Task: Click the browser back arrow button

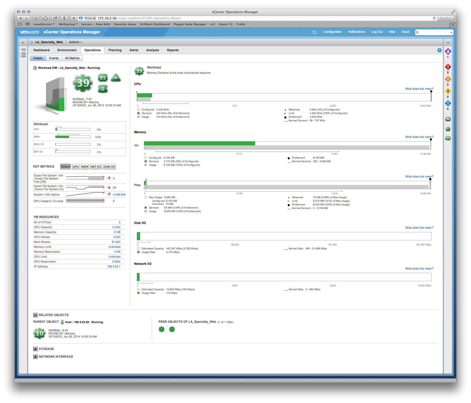Action: tap(20, 18)
